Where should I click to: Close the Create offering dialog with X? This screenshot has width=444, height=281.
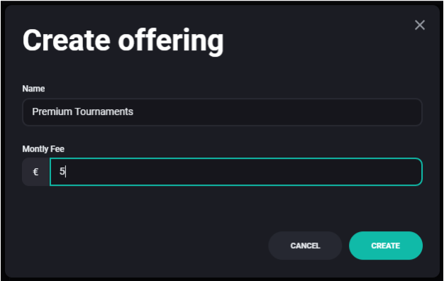pyautogui.click(x=420, y=25)
